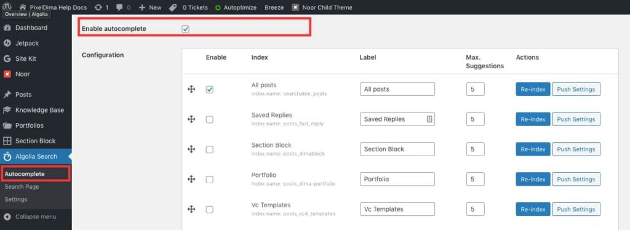Toggle the Enable autocomplete checkbox
630x230 pixels.
tap(185, 29)
